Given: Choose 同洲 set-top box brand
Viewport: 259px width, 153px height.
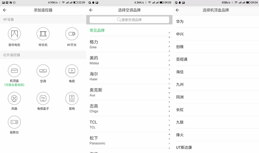Looking at the screenshot, I should point(217,97).
